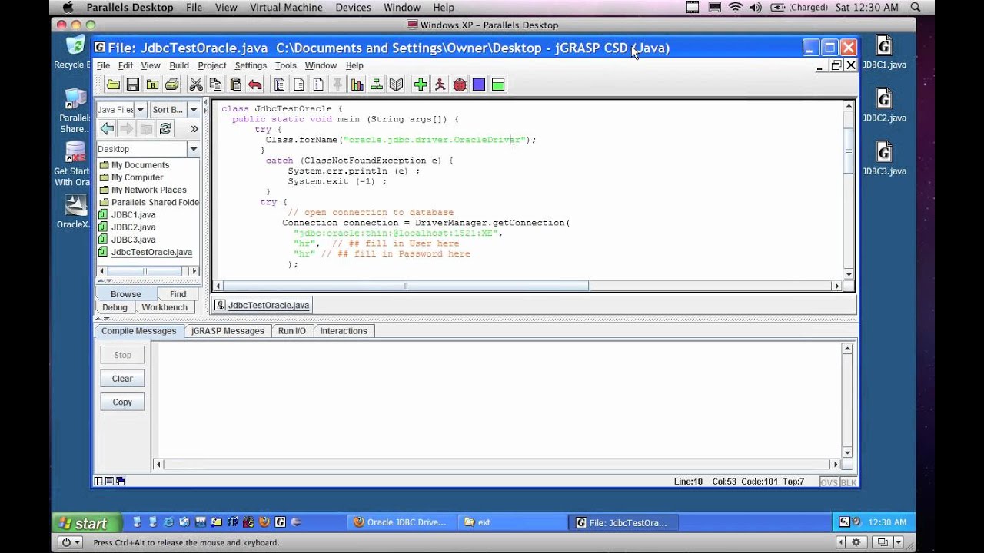Click the Open File folder toolbar icon
The image size is (984, 553).
point(113,84)
